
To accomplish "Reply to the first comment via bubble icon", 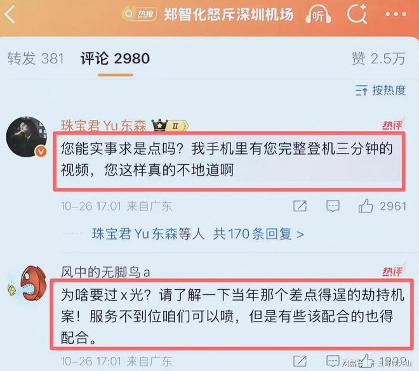I will pyautogui.click(x=333, y=206).
